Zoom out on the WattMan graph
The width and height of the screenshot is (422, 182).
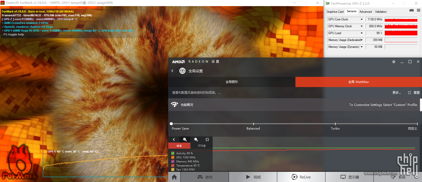click(x=196, y=139)
